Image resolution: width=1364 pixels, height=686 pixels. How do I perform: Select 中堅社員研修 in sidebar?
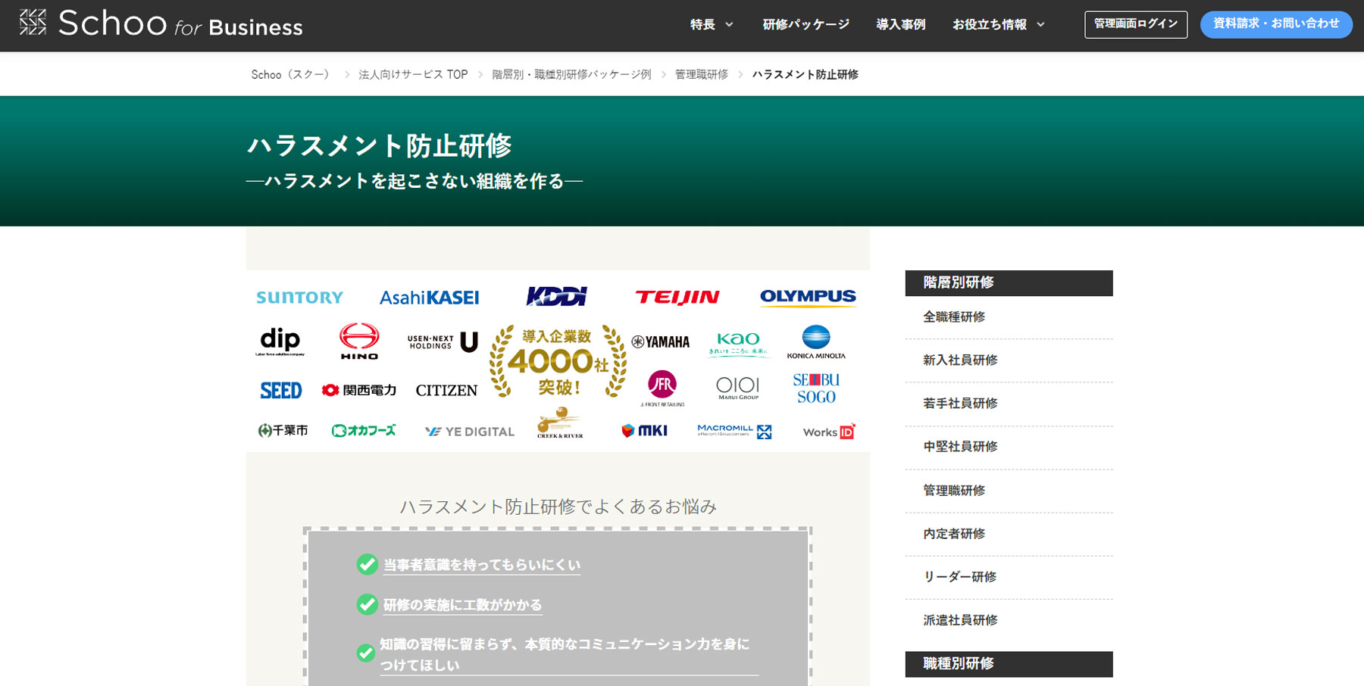pos(960,446)
